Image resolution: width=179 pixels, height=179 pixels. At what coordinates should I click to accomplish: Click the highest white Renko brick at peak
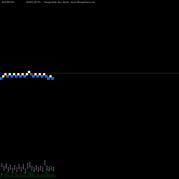(29, 72)
